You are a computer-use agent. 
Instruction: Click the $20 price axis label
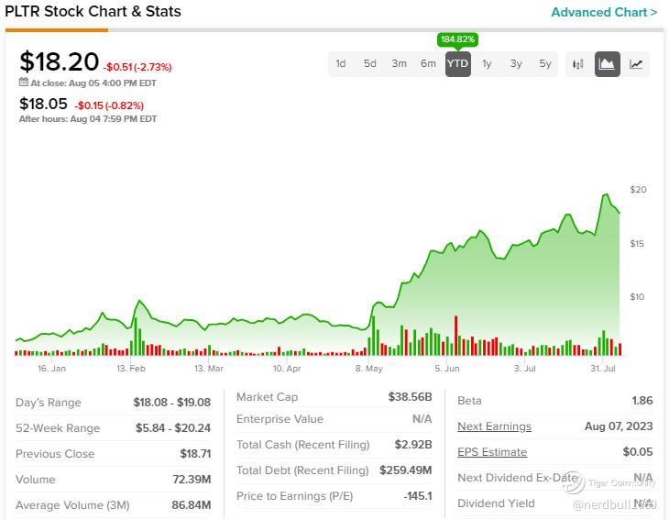(x=638, y=190)
